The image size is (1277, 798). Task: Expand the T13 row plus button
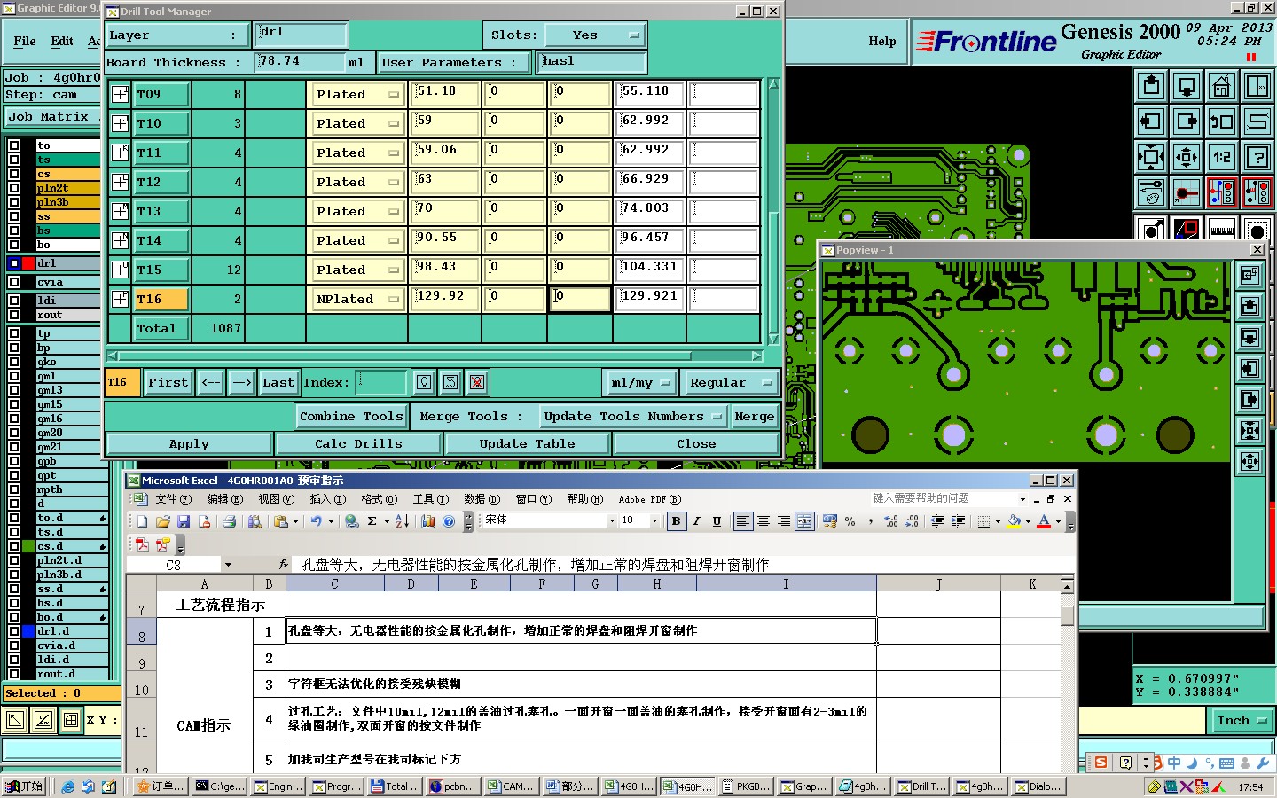click(120, 211)
